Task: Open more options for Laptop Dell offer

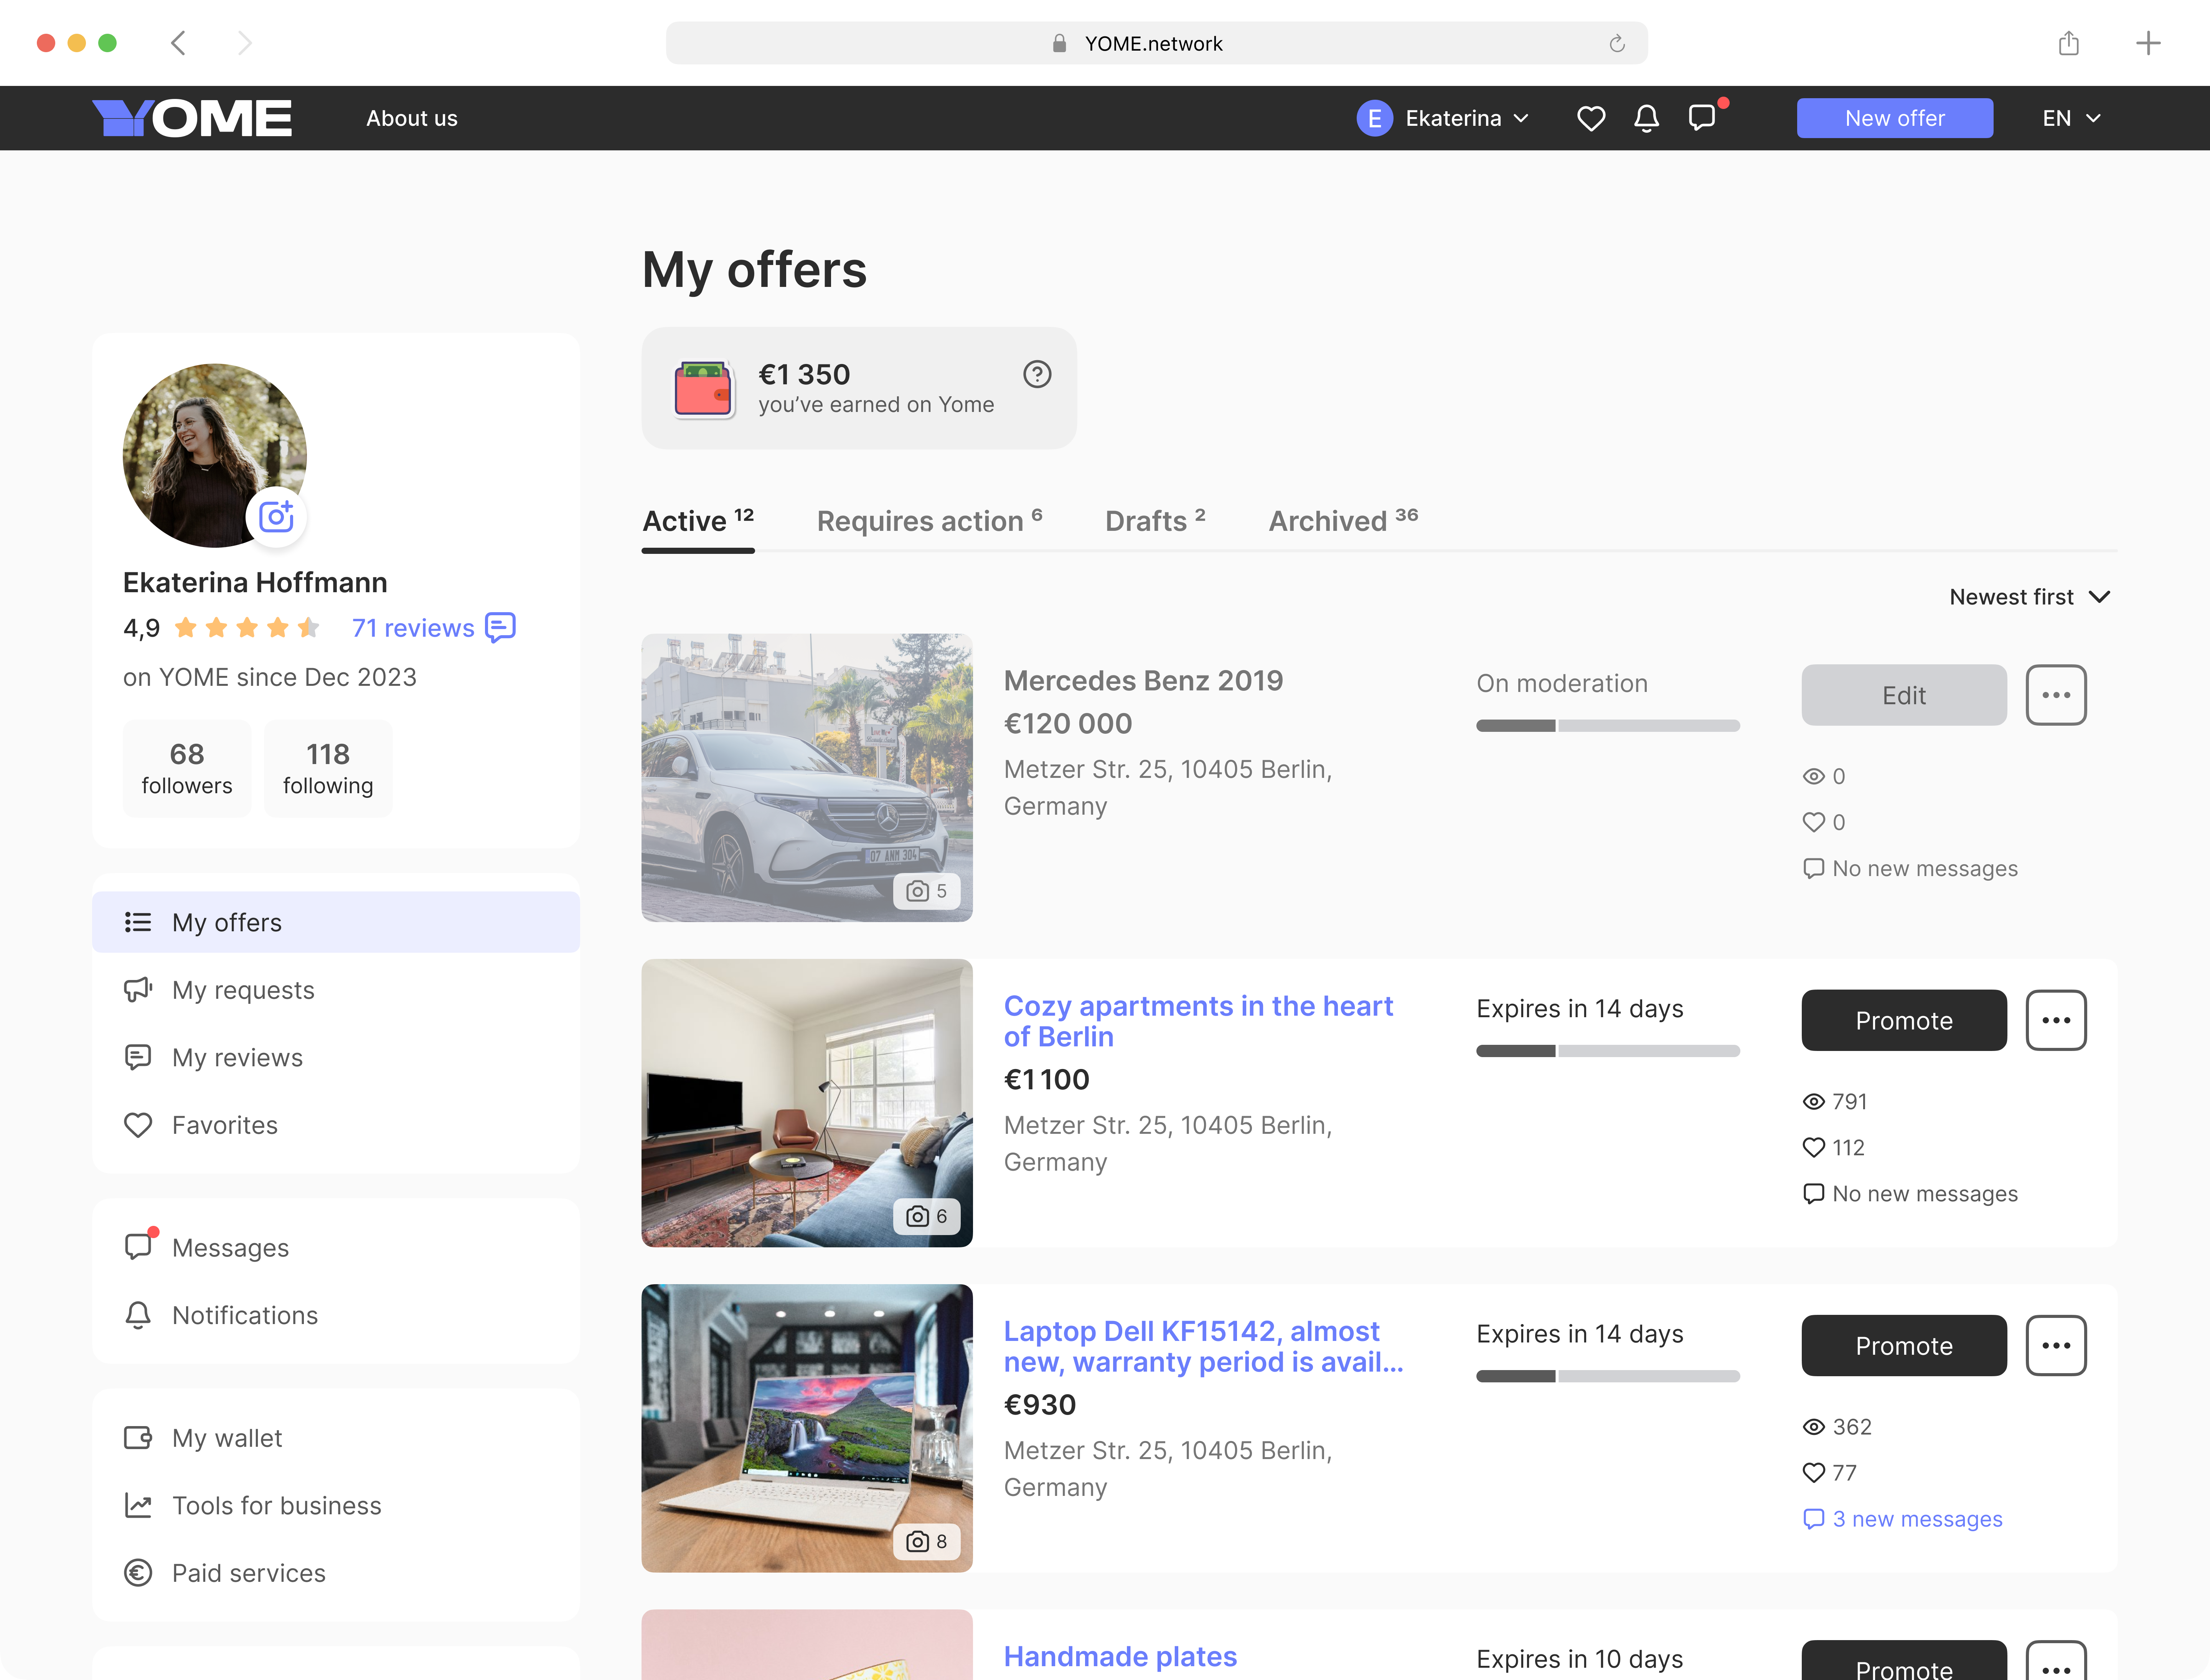Action: click(2056, 1345)
